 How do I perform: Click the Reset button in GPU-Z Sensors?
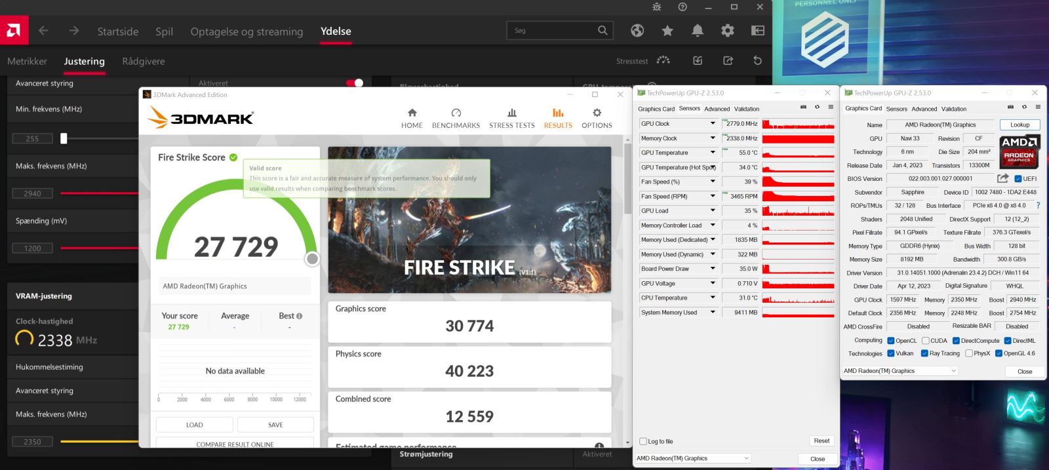tap(821, 441)
